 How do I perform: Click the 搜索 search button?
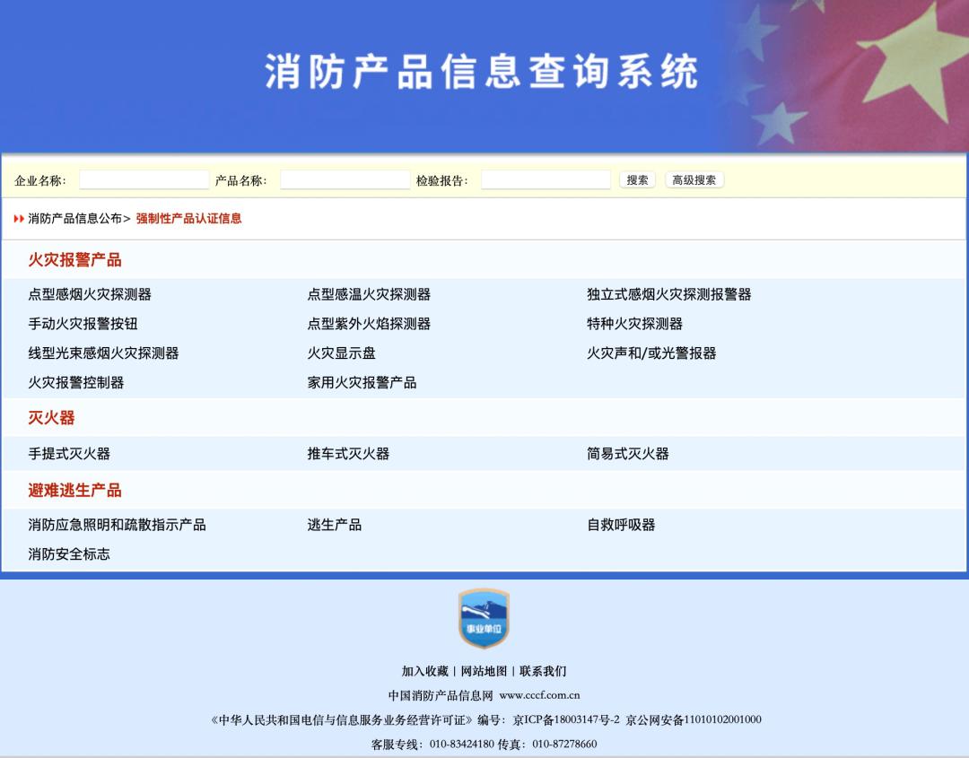tap(637, 179)
